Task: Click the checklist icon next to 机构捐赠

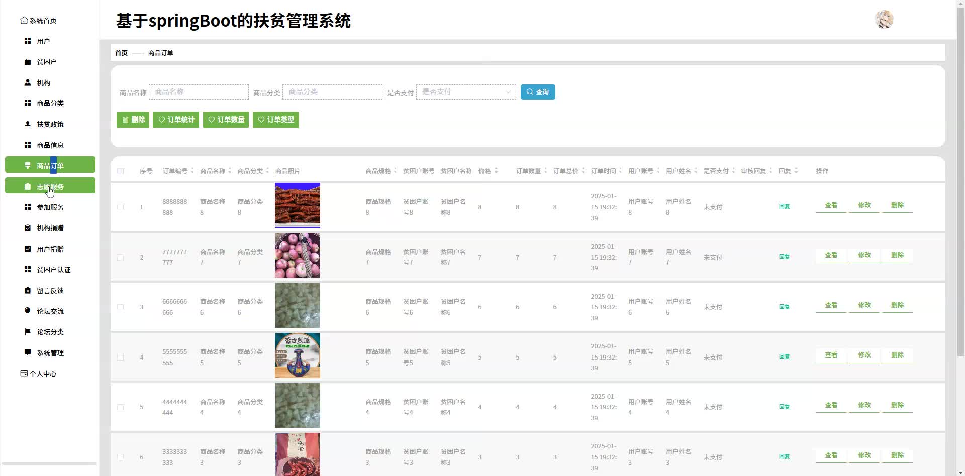Action: (28, 228)
